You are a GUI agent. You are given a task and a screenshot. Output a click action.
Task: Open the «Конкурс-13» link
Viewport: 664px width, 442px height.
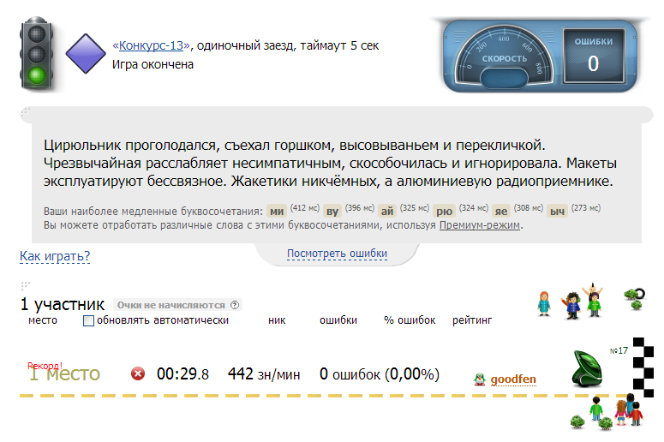[151, 45]
